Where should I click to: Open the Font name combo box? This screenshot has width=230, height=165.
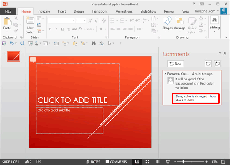61,21
